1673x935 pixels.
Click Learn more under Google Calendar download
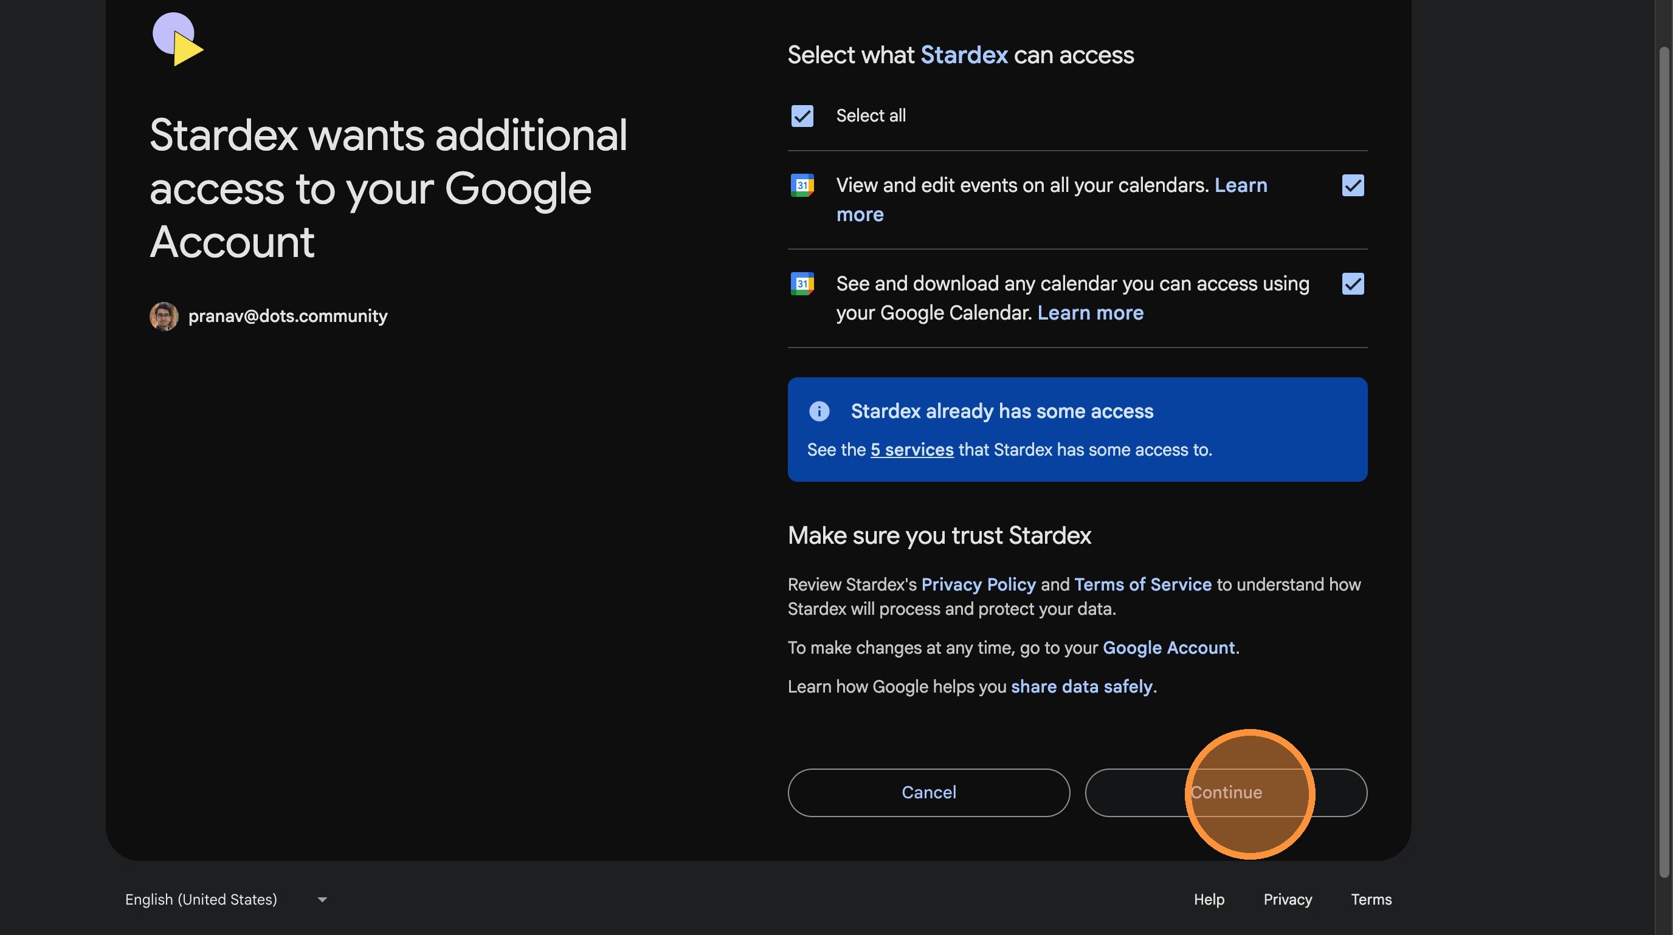click(x=1090, y=313)
